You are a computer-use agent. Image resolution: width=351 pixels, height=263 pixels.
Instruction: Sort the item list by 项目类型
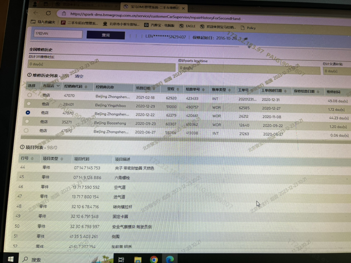(x=62, y=159)
